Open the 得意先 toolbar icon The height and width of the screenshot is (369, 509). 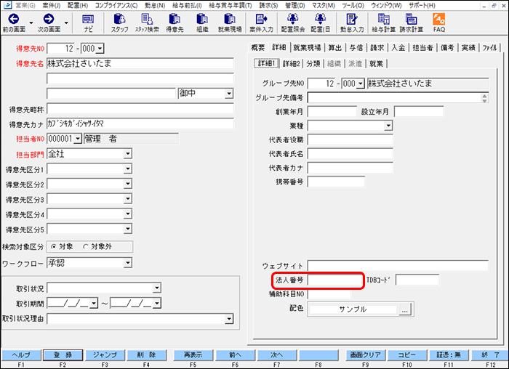point(175,19)
